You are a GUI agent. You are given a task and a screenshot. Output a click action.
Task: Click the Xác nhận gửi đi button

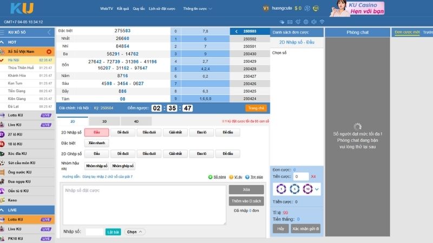(306, 228)
